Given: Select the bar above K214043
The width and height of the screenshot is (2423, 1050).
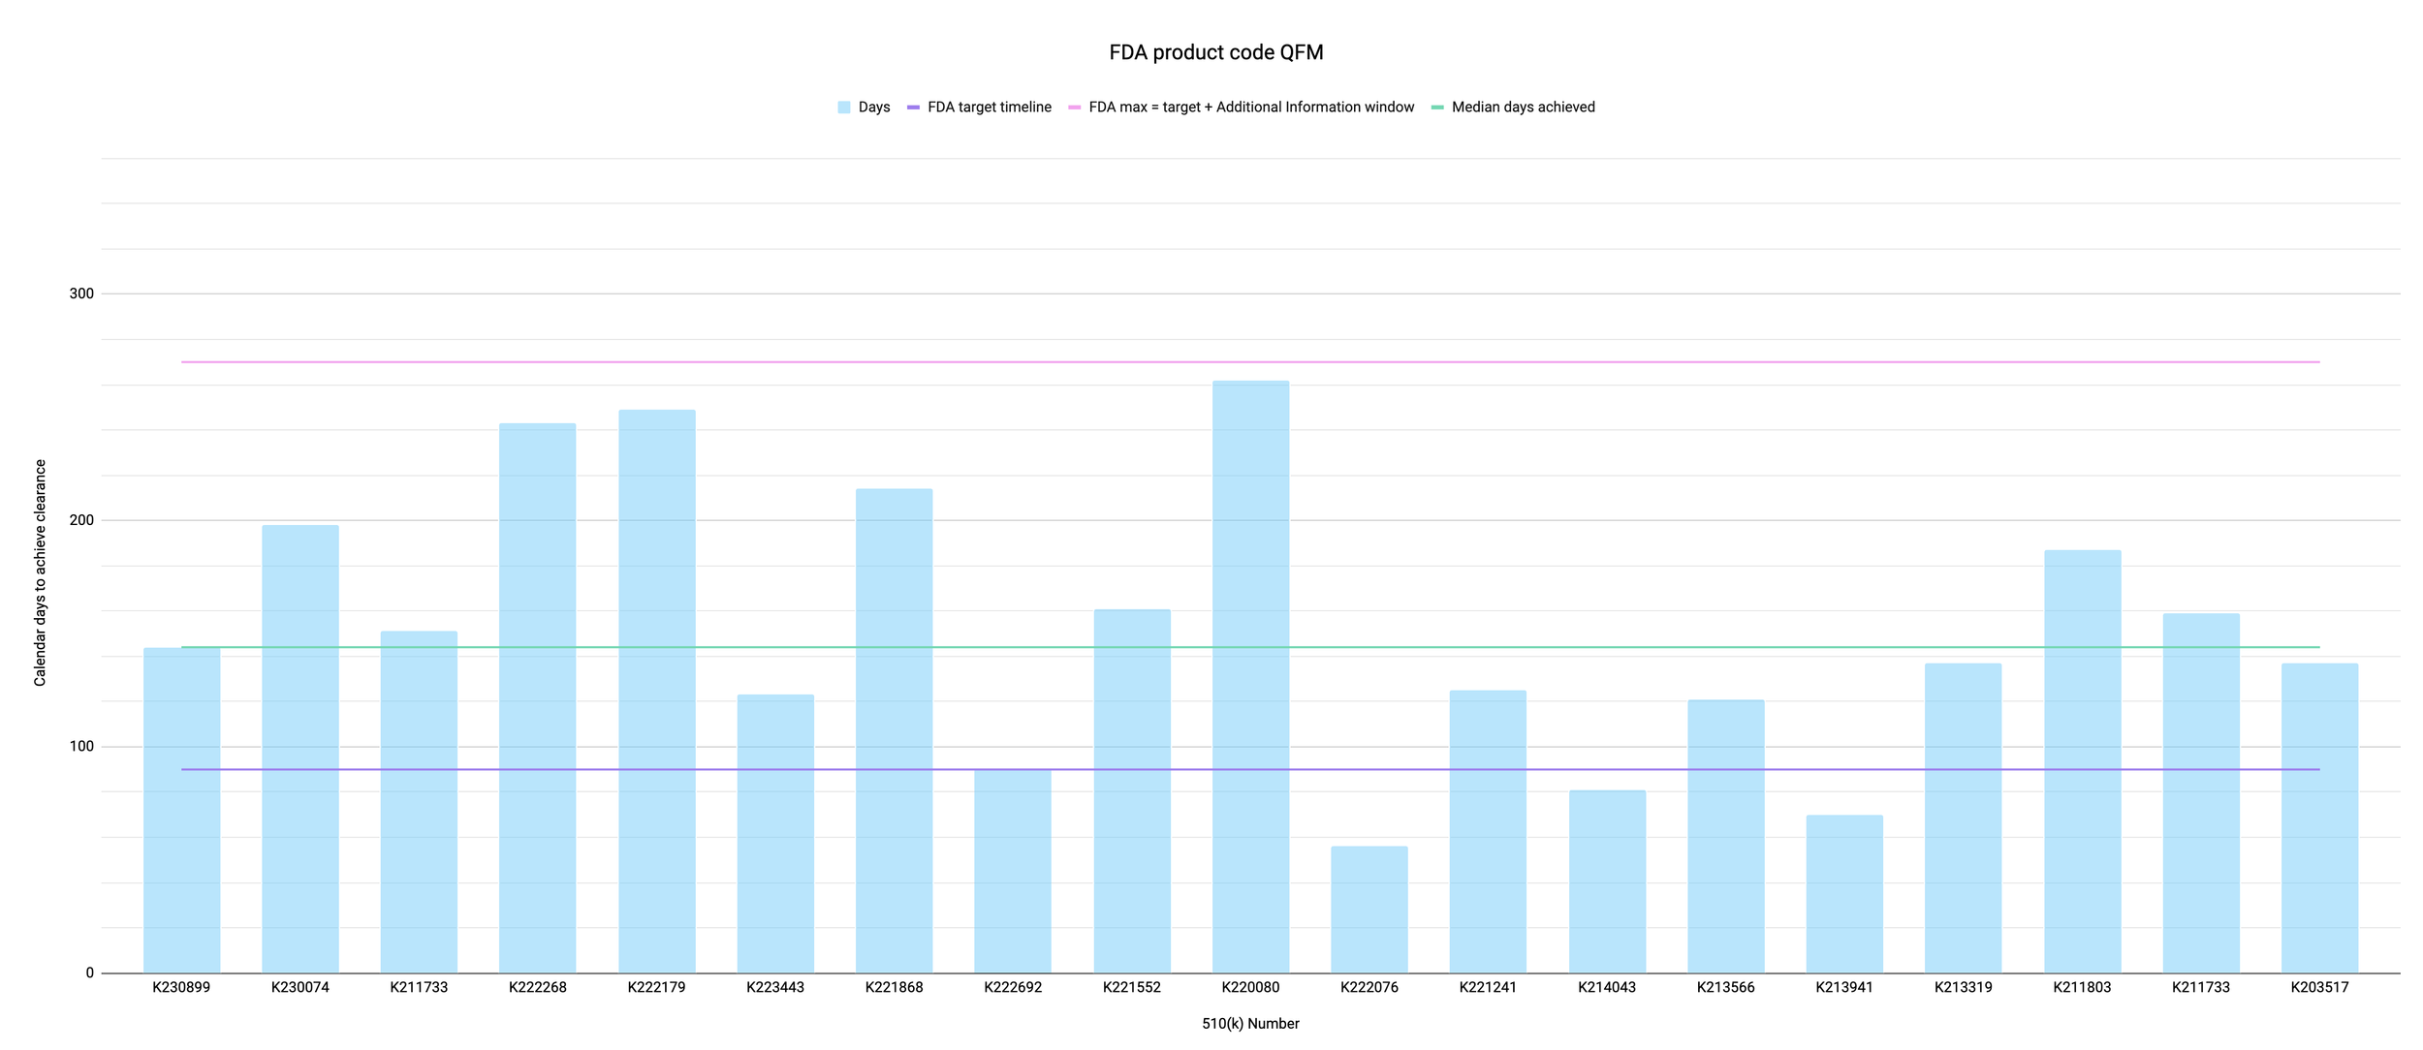Looking at the screenshot, I should pos(1607,881).
